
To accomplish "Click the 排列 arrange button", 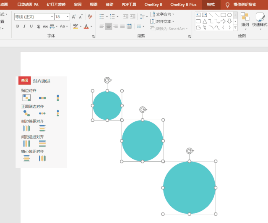I will 245,19.
